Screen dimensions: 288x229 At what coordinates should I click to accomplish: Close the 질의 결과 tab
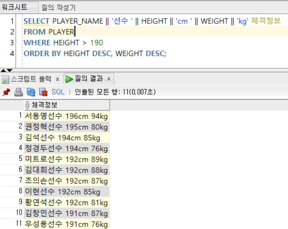pyautogui.click(x=109, y=79)
